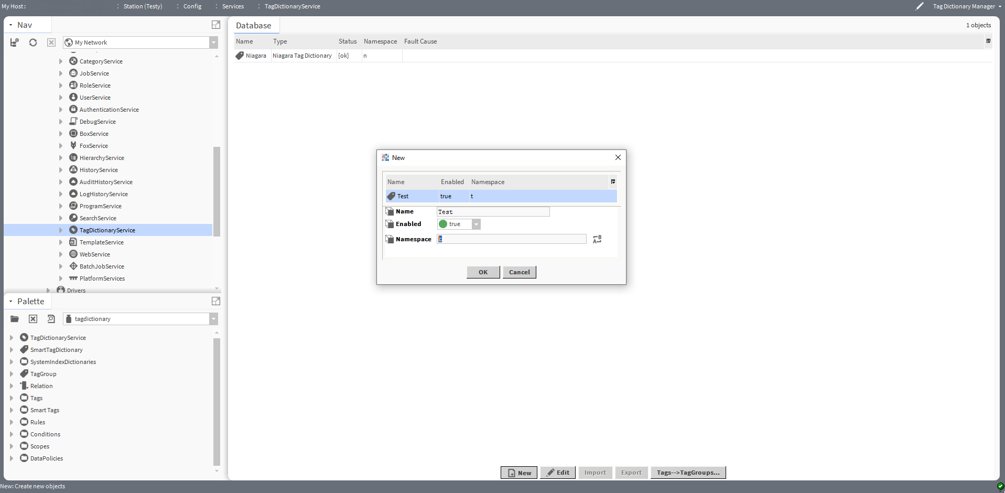Click the Tags-->TagGroups button
This screenshot has width=1005, height=493.
pos(688,473)
